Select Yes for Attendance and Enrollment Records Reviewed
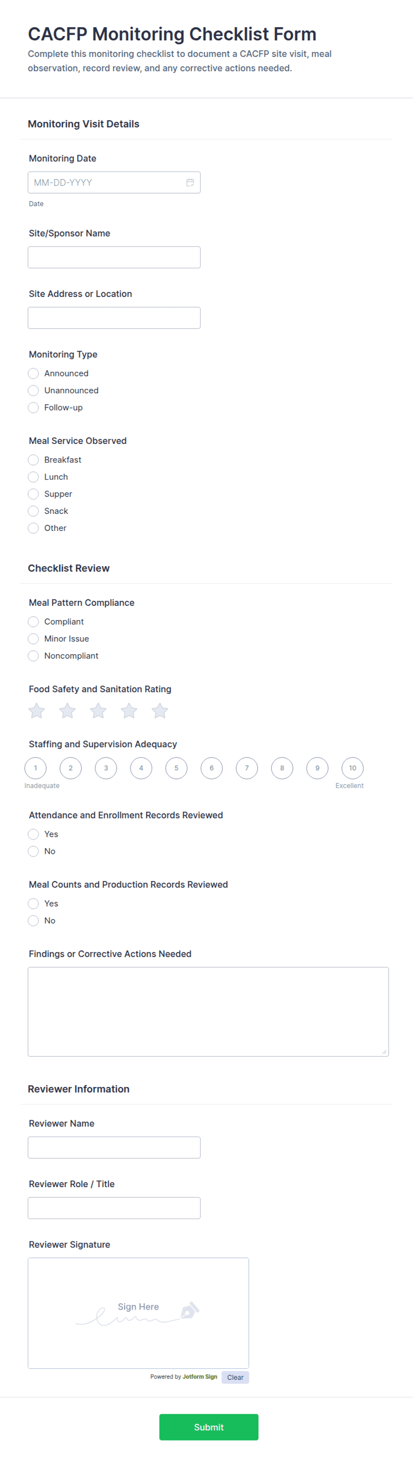The width and height of the screenshot is (413, 1462). 33,834
